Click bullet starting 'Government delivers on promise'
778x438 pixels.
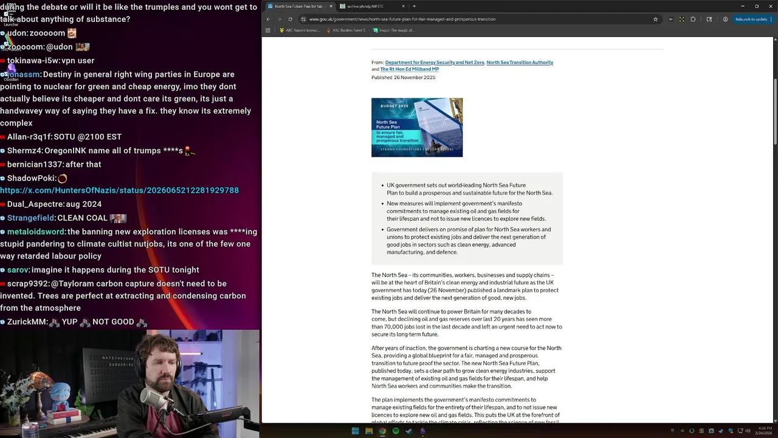pyautogui.click(x=469, y=241)
